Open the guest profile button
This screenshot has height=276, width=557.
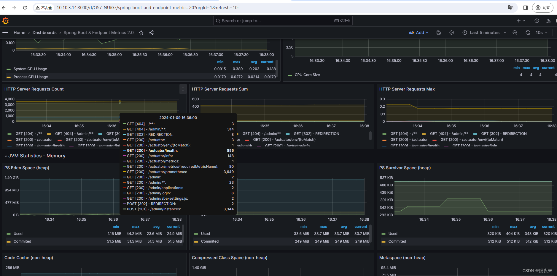[542, 8]
